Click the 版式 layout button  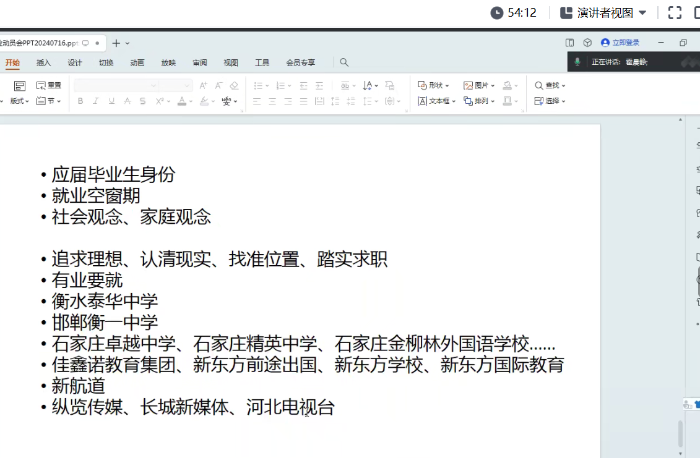[x=18, y=101]
